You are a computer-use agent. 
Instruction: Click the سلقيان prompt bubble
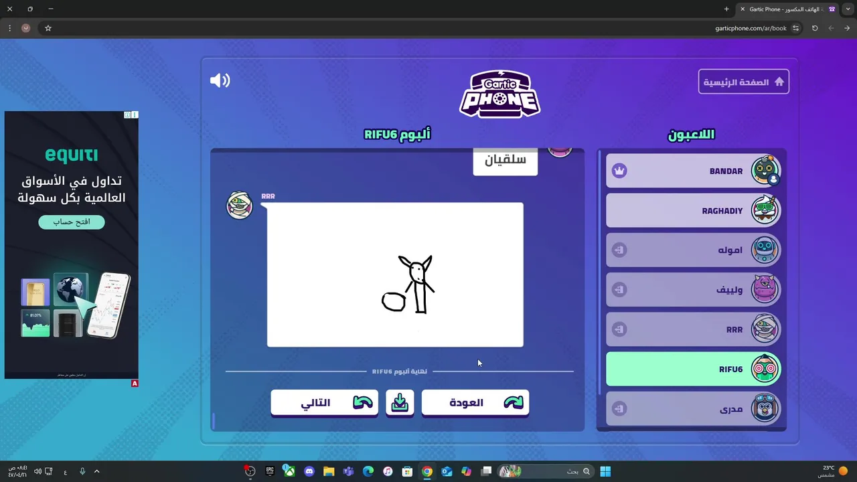click(x=505, y=161)
